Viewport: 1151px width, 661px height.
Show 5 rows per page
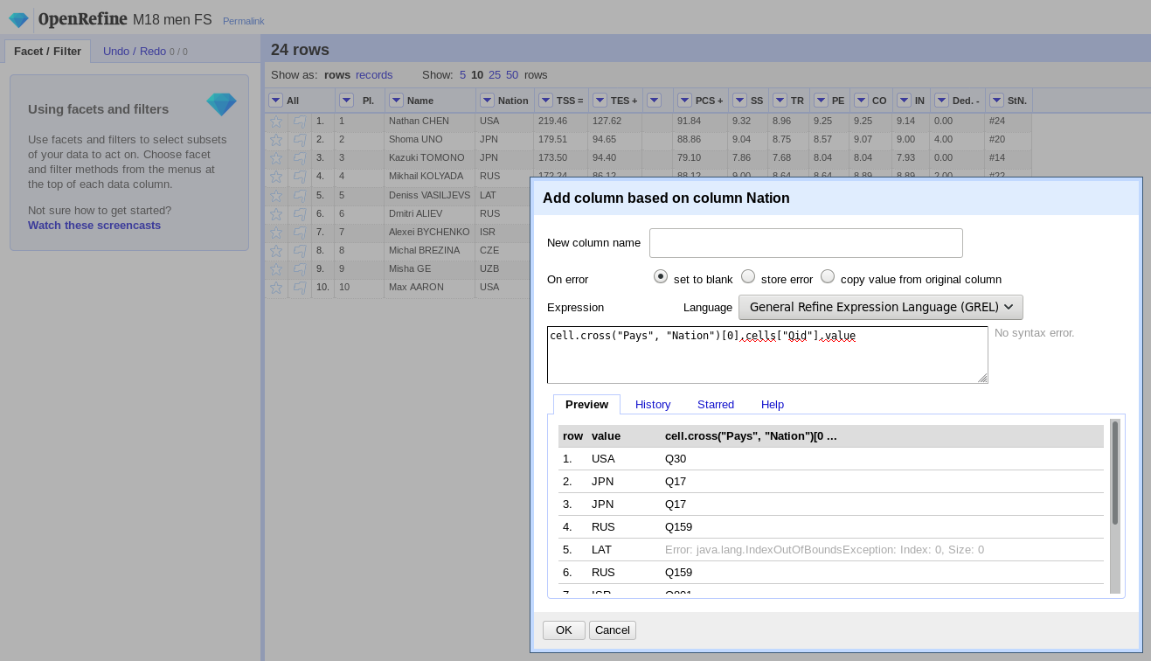pos(462,74)
